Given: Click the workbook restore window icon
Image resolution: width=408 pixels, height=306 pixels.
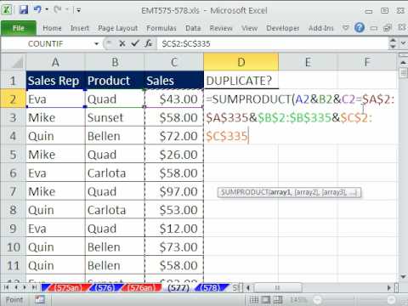Looking at the screenshot, I should 387,28.
